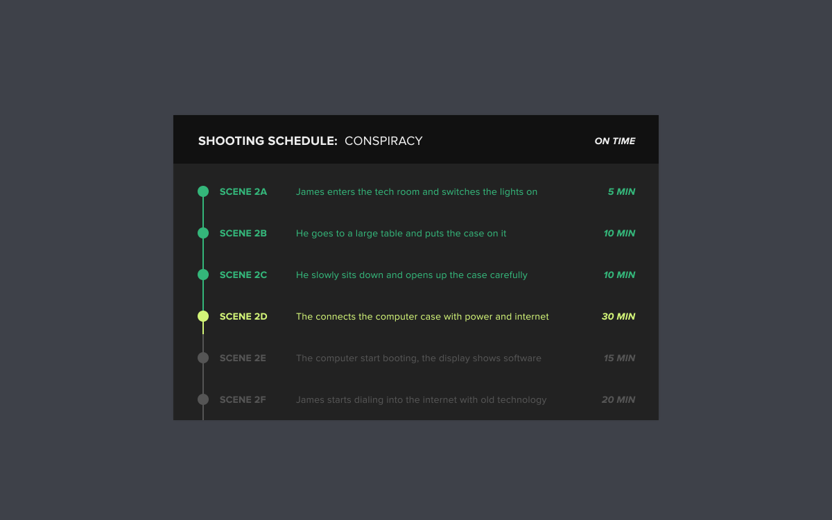This screenshot has height=520, width=832.
Task: Click the 'He goes to a large table' description
Action: [x=401, y=233]
